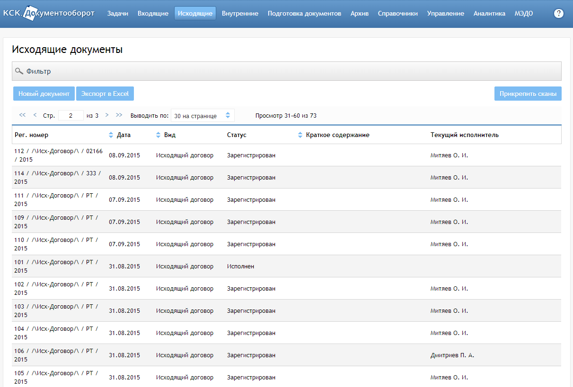Sort by Краткое содержание column arrows
The height and width of the screenshot is (387, 573).
[300, 135]
